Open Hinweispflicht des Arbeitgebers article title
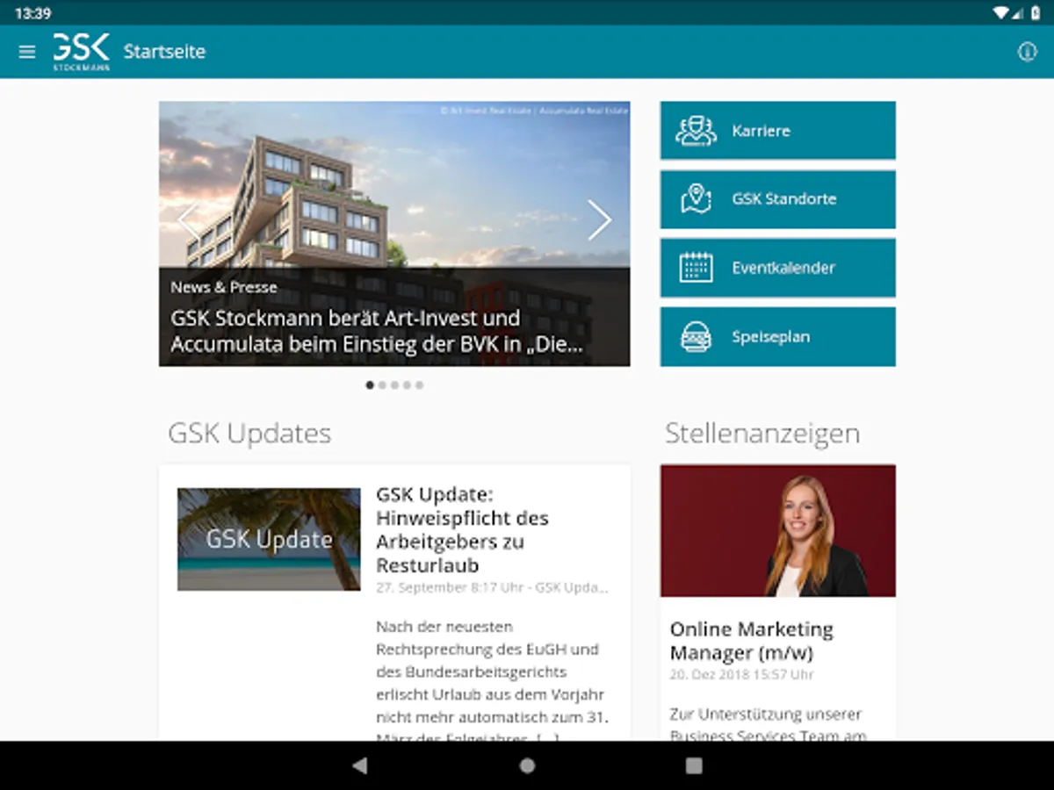Viewport: 1054px width, 790px height. (x=462, y=529)
